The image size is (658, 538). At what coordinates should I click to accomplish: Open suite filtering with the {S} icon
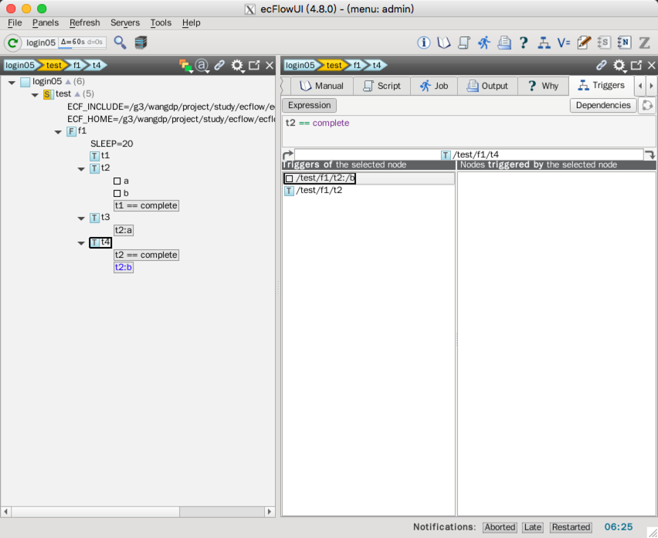tap(604, 43)
